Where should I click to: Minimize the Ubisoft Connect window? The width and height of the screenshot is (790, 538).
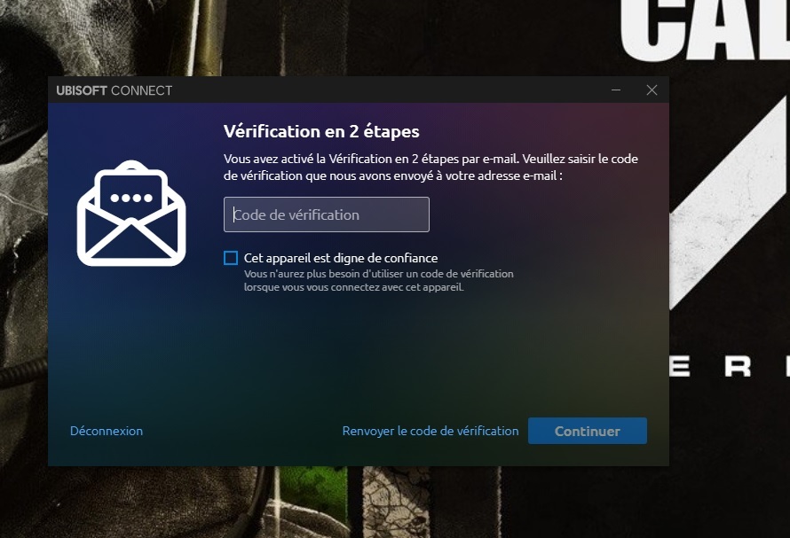tap(616, 90)
